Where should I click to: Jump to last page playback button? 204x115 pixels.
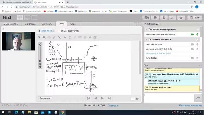pos(109,98)
